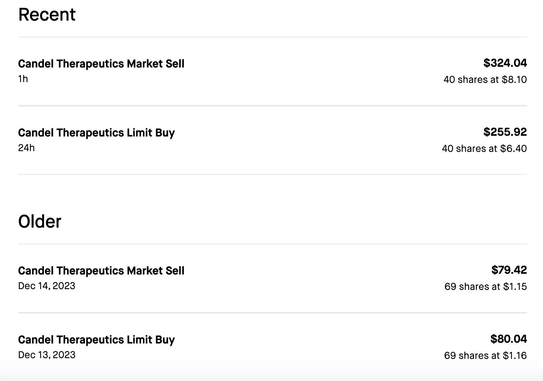Click the Dec 14, 2023 date label
This screenshot has width=543, height=381.
click(x=46, y=286)
